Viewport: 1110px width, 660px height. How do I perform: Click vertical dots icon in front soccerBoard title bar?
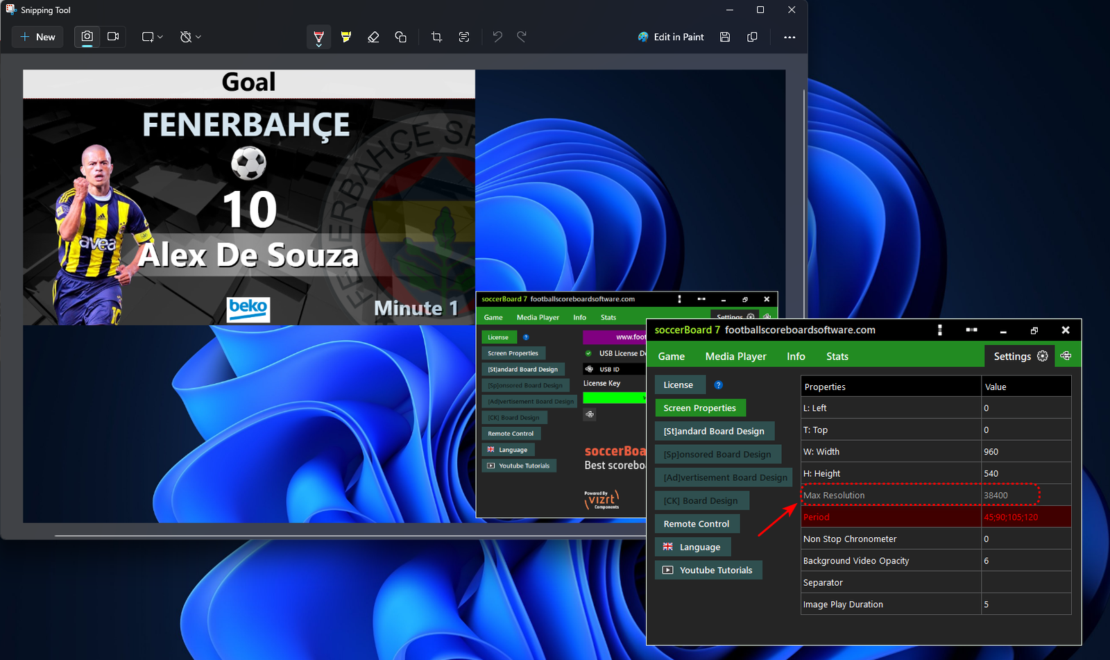point(940,330)
